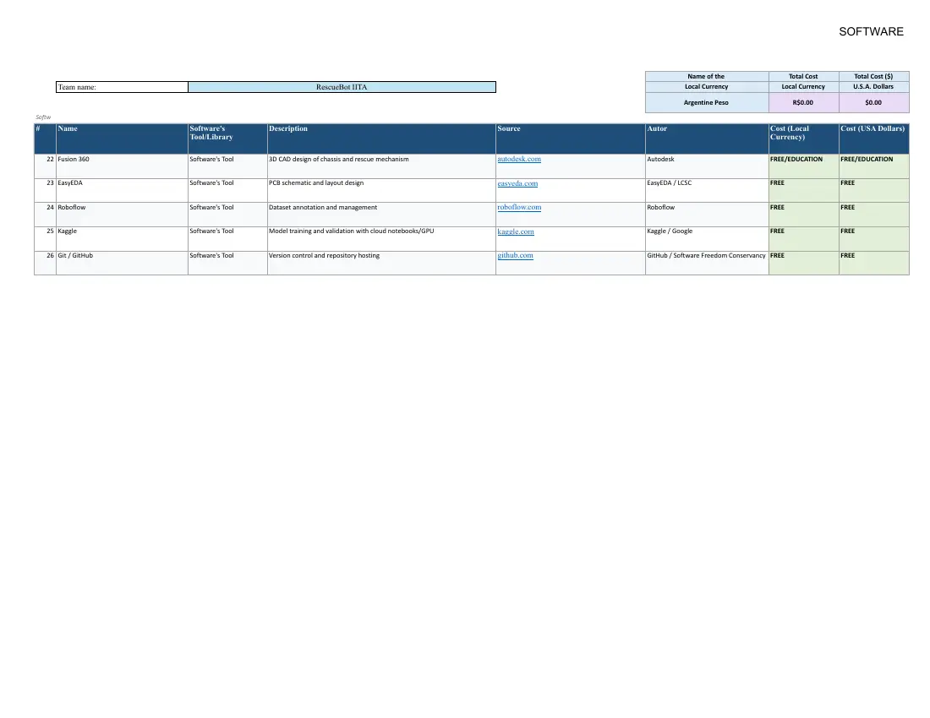Click the R$0.00 total cost cell
The width and height of the screenshot is (930, 718).
(x=804, y=102)
